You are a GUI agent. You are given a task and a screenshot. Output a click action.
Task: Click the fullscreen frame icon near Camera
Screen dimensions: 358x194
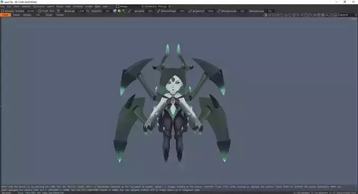(x=331, y=15)
